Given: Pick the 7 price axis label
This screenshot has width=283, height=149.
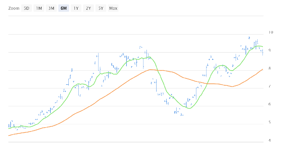Looking at the screenshot, I should coord(269,87).
